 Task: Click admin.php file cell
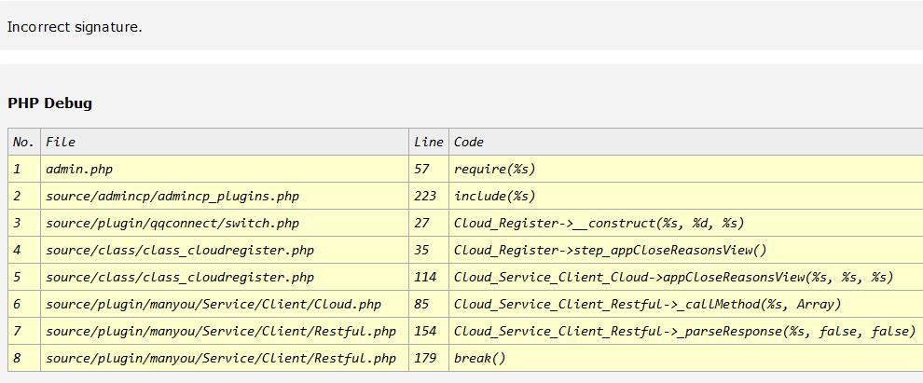(x=79, y=169)
